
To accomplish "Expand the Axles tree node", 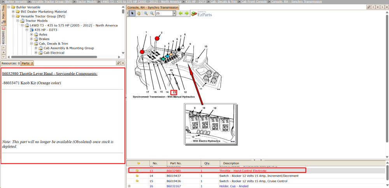I will click(32, 35).
